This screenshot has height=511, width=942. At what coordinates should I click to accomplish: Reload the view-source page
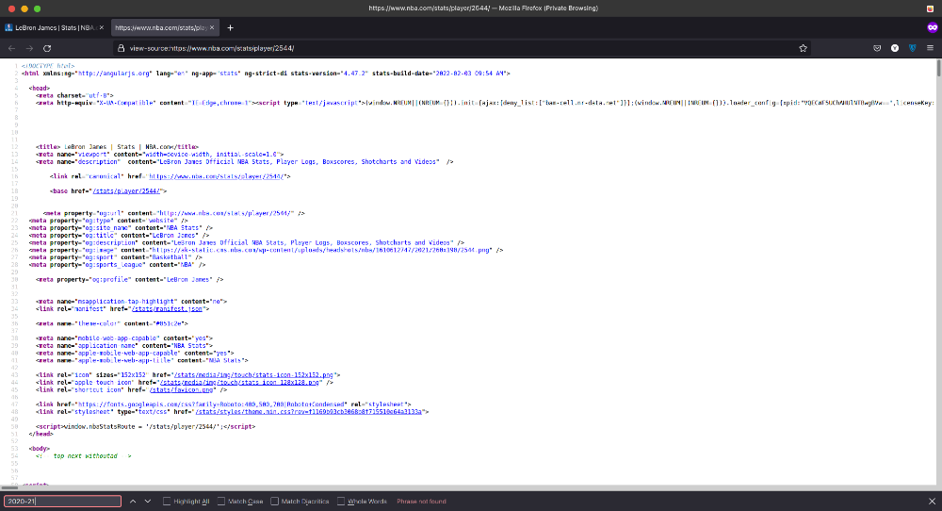47,48
